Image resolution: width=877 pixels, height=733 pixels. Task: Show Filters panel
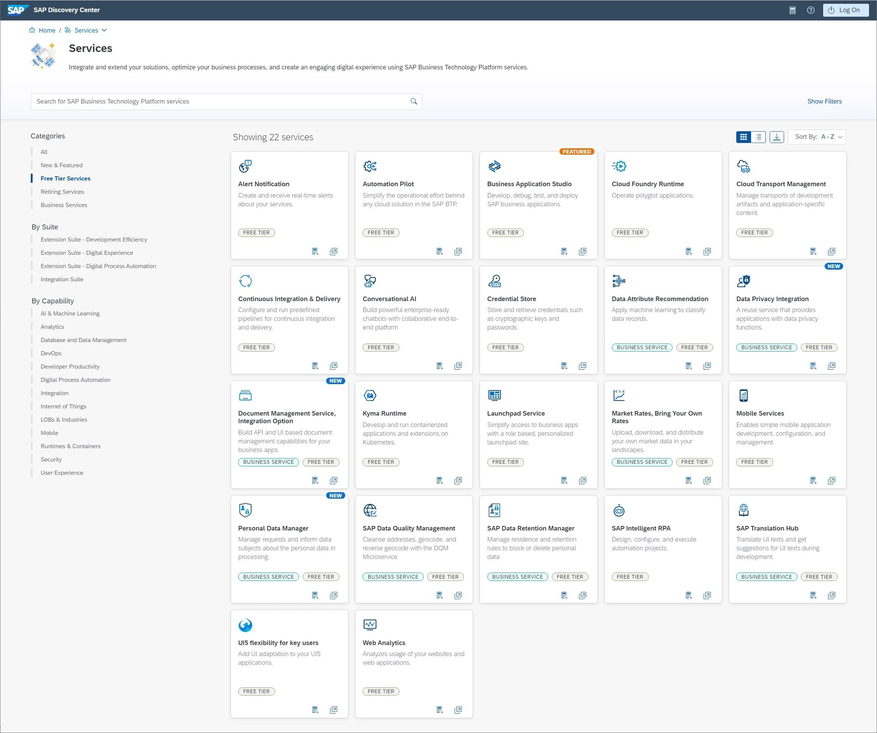pos(824,101)
